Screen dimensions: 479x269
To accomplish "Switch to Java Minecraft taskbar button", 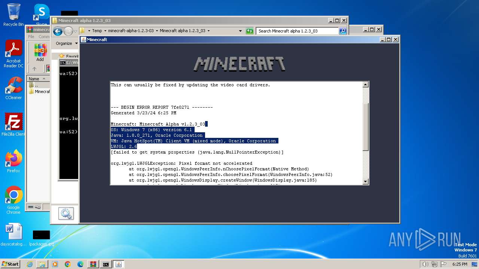I will coord(119,264).
